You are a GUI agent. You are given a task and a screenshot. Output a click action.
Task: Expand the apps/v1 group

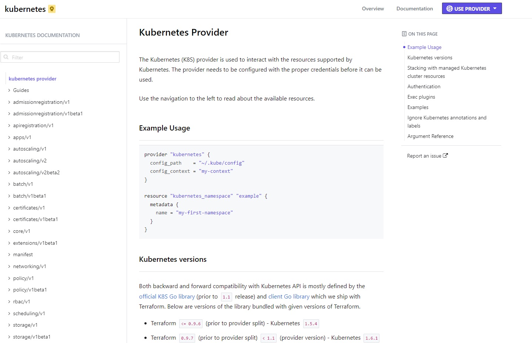pyautogui.click(x=9, y=137)
